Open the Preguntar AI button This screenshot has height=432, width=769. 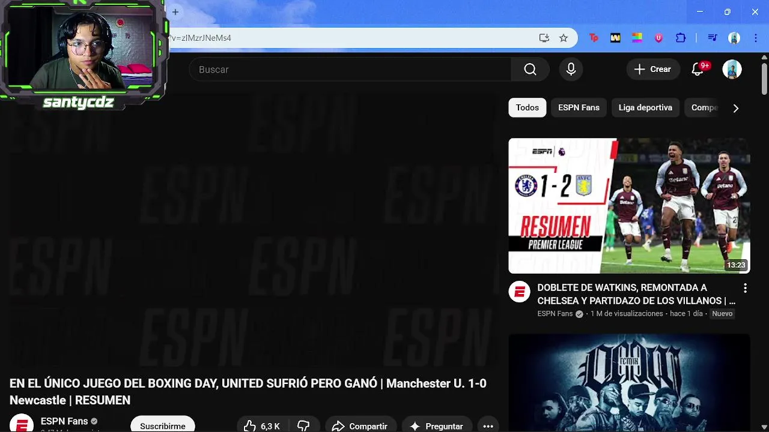pos(436,425)
